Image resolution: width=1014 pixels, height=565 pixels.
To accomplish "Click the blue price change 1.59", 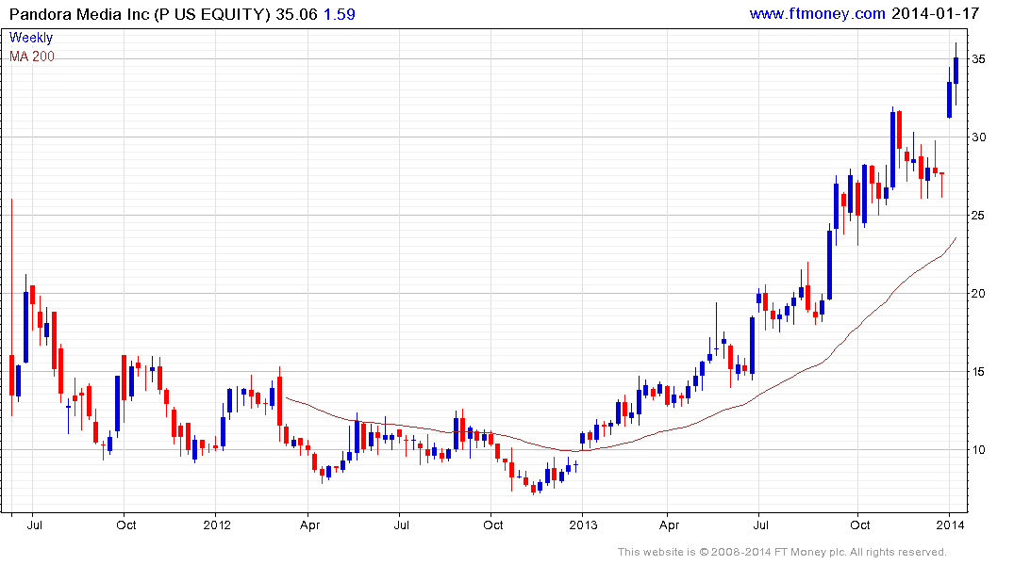I will pos(341,13).
